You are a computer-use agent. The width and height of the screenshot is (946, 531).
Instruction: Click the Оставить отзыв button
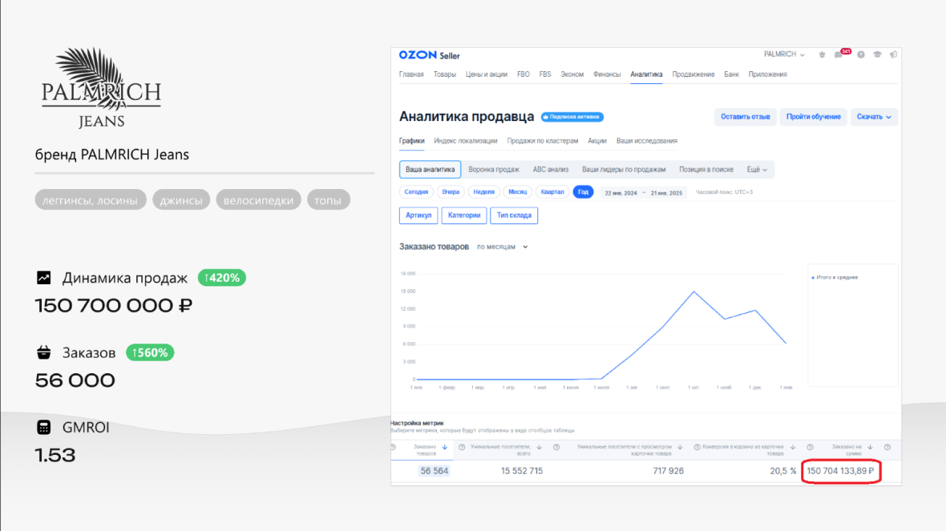coord(745,117)
